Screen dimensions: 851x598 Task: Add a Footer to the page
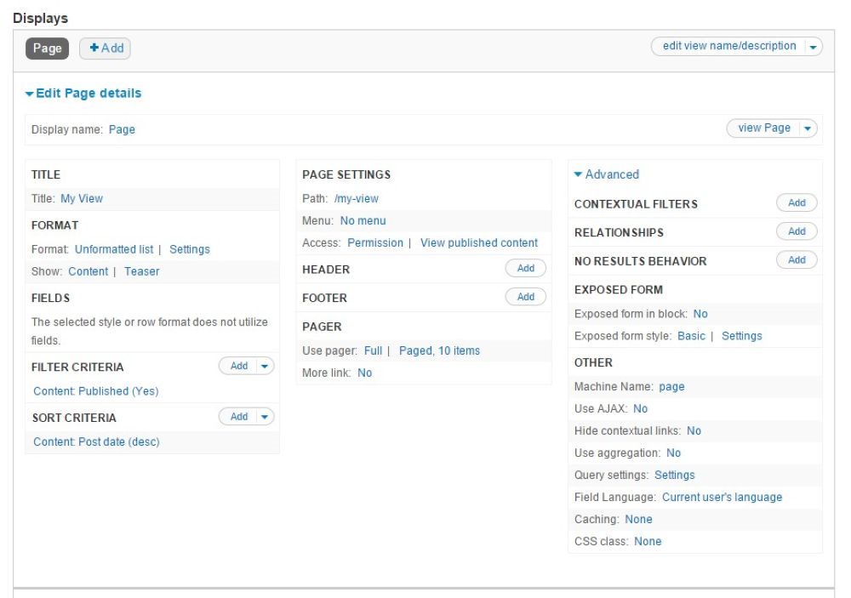click(526, 297)
